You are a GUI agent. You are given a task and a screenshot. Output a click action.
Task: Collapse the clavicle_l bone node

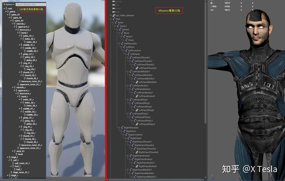[13, 24]
